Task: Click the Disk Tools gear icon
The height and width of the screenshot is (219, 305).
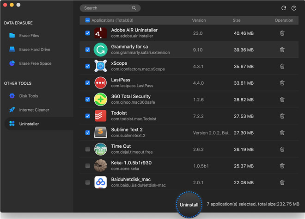Action: (x=12, y=96)
